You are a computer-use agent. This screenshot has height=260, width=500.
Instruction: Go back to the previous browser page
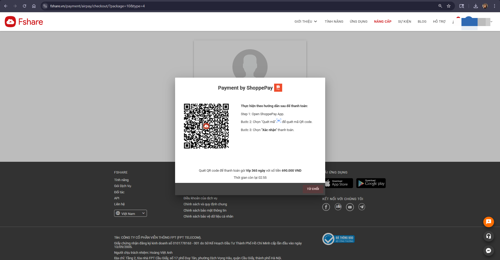pos(6,6)
